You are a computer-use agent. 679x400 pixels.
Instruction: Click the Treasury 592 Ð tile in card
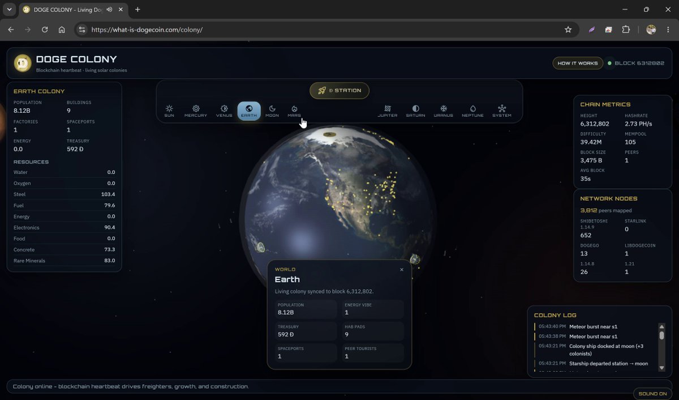click(x=306, y=331)
